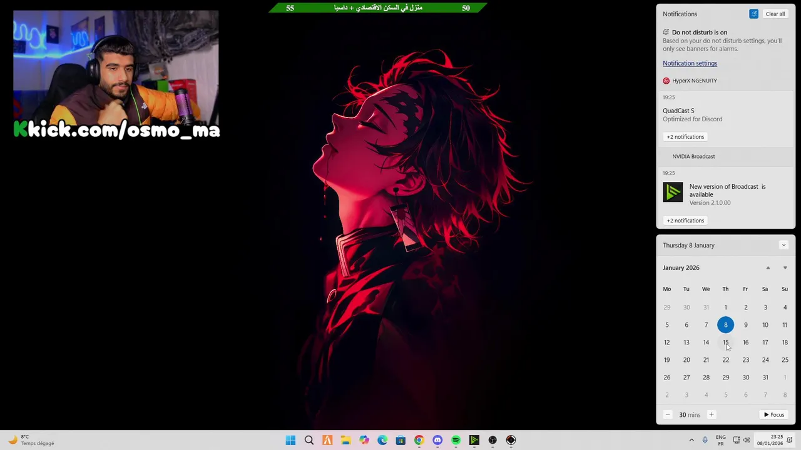Click the microphone icon in system tray

click(705, 440)
